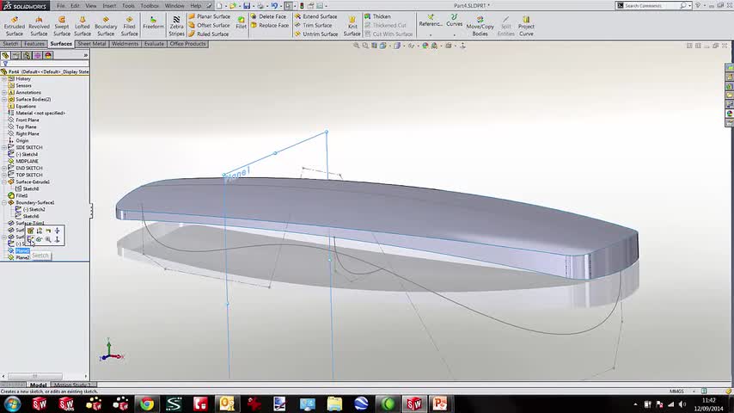
Task: Select the Project Curve tool
Action: (526, 25)
